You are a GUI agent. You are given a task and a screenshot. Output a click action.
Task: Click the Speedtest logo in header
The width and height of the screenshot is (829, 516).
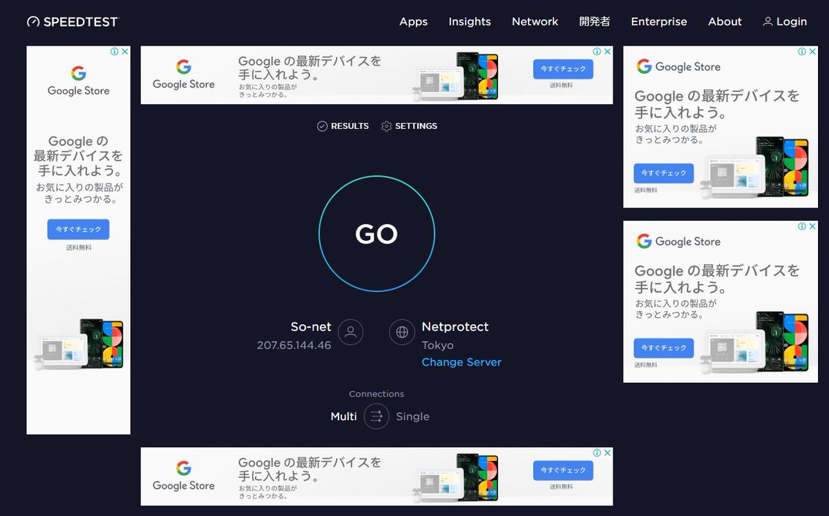coord(73,21)
